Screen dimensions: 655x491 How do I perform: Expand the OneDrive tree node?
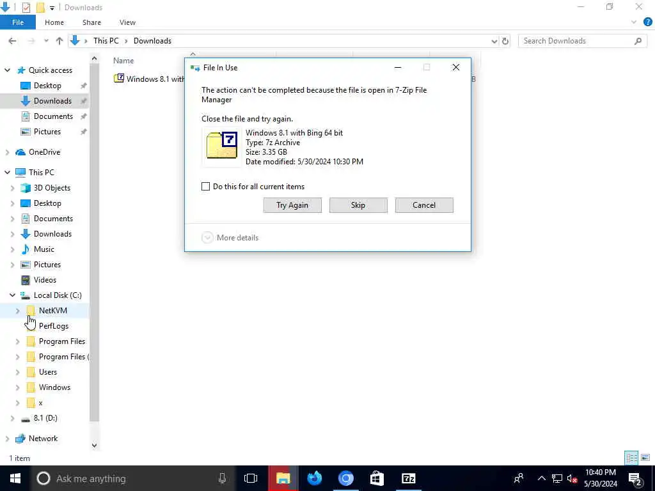[7, 152]
